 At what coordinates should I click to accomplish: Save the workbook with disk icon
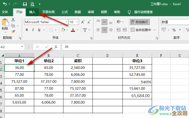[x=25, y=4]
